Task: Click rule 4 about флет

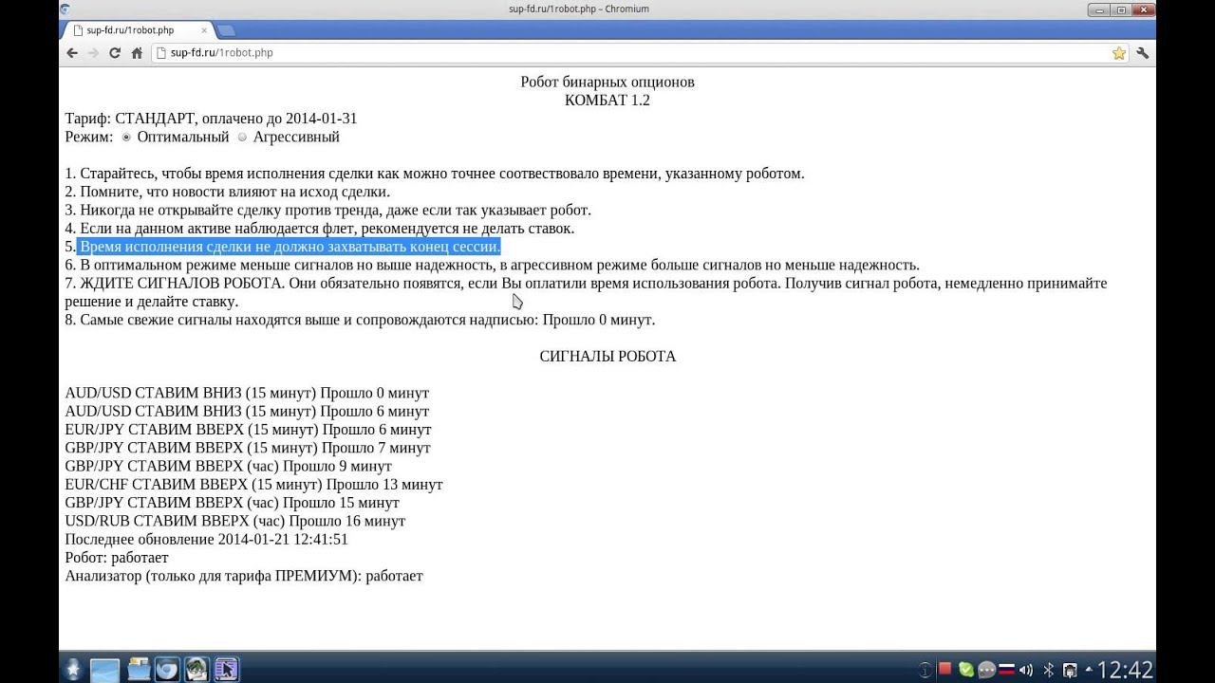Action: [x=319, y=229]
